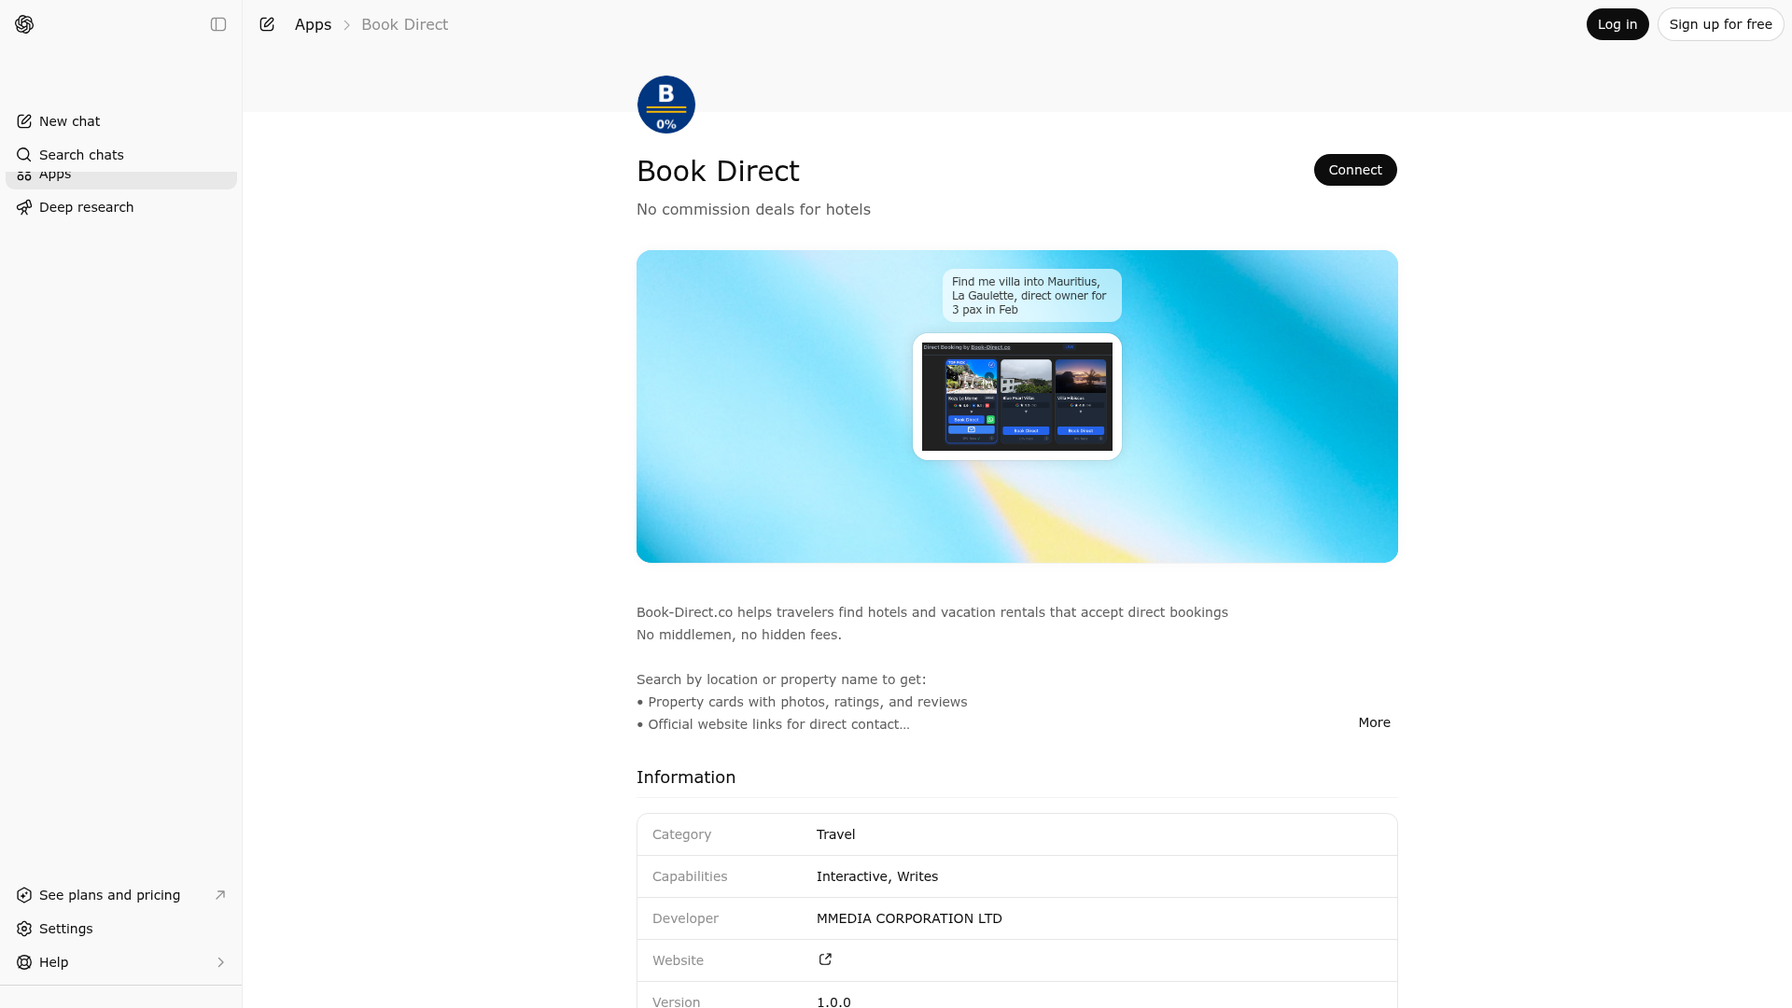This screenshot has height=1008, width=1792.
Task: Click the Apps grid icon in the sidebar
Action: pos(24,175)
